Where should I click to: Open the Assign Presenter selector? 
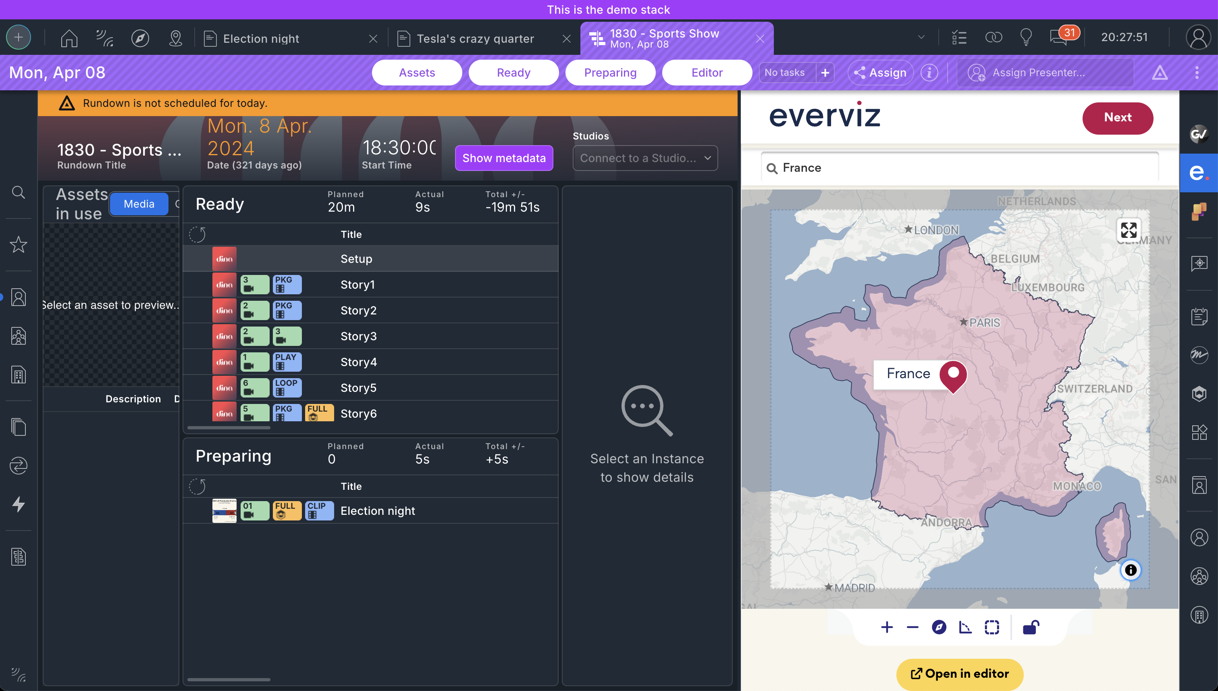(1045, 73)
